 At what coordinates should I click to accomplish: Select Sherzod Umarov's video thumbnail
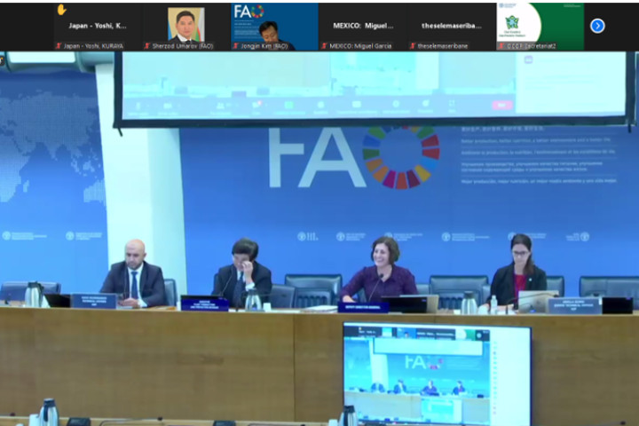185,27
